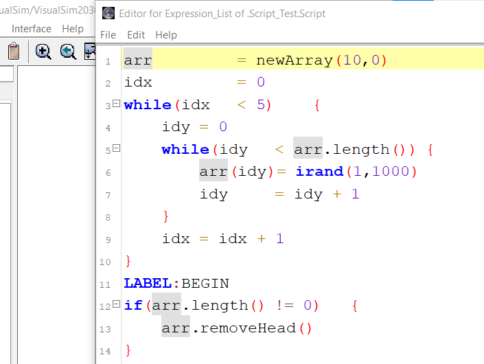Screen dimensions: 484x364
Task: Click 'idy' on line 4
Action: [176, 128]
